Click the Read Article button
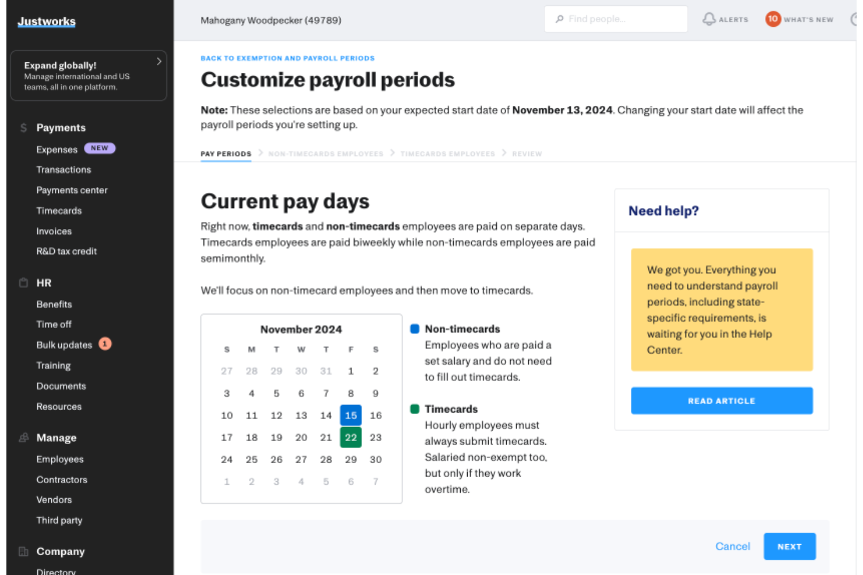The height and width of the screenshot is (575, 863). (x=721, y=401)
